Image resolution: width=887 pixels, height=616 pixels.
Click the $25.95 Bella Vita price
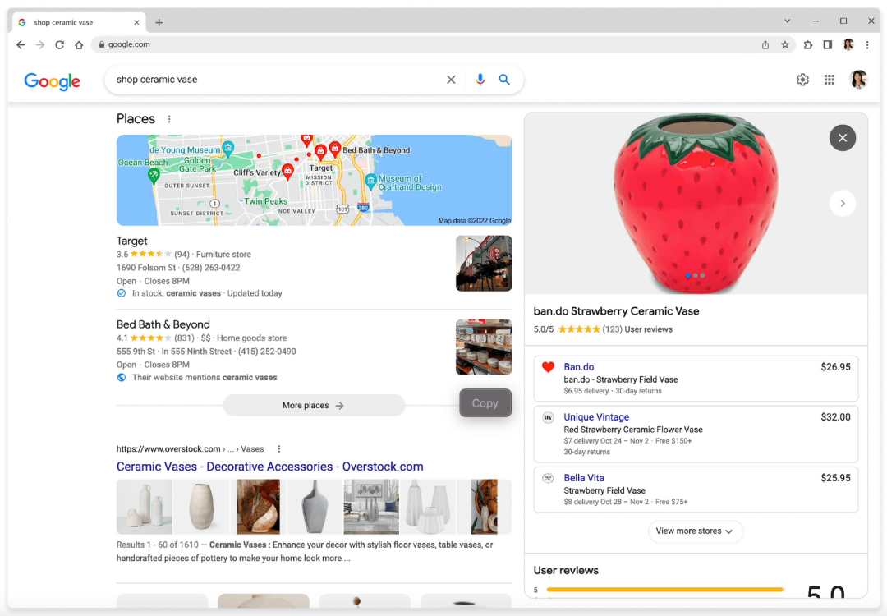tap(835, 479)
